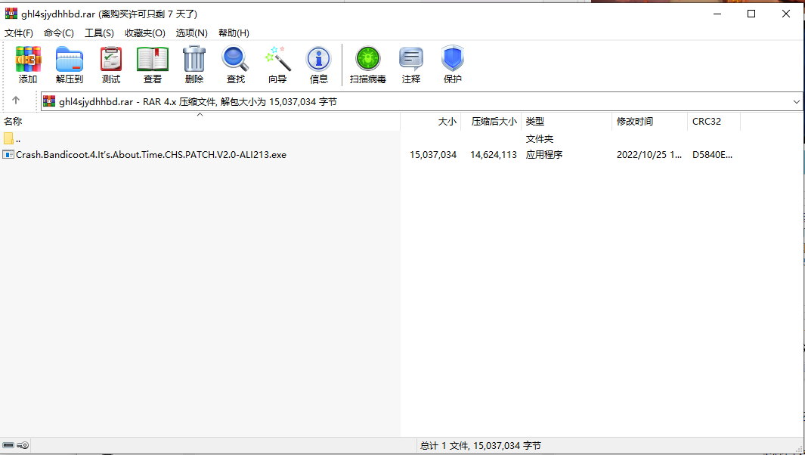The width and height of the screenshot is (805, 455).
Task: Open the 收藏夹(O) menu
Action: point(145,32)
